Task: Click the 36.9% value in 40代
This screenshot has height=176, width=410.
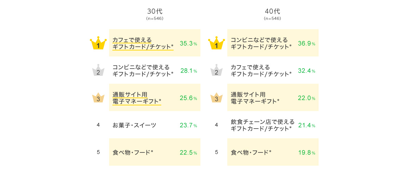Action: (306, 43)
